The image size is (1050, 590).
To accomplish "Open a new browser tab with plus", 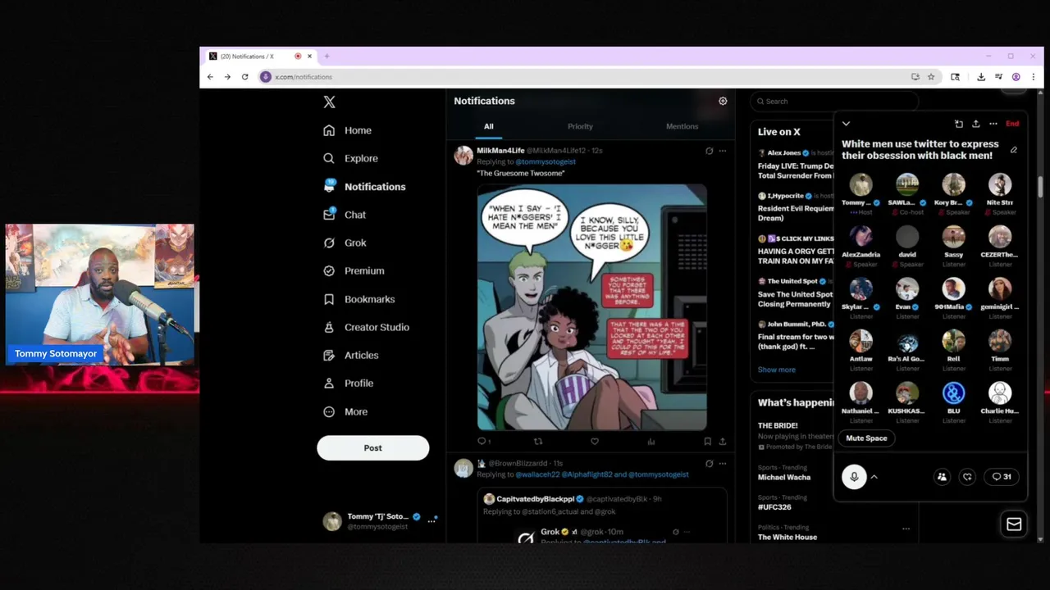I will pos(326,57).
